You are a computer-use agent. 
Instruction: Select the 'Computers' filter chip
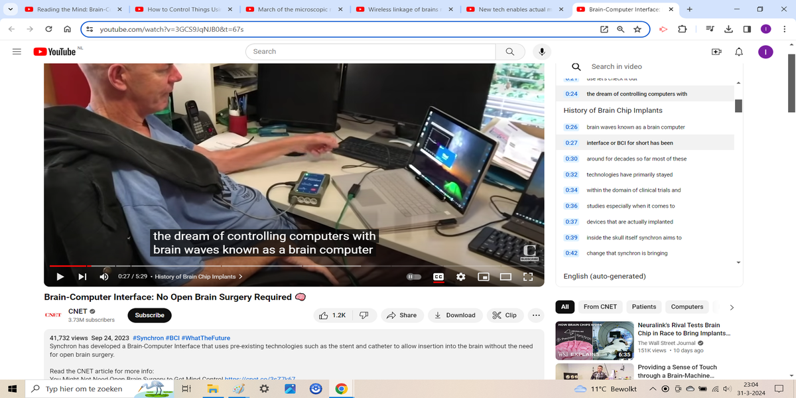(x=687, y=307)
